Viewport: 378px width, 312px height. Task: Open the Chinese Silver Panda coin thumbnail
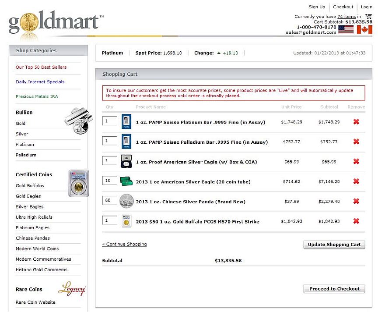pyautogui.click(x=126, y=201)
